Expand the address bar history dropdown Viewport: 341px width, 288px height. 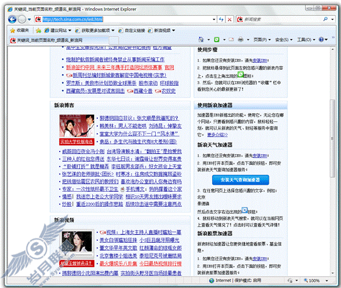[x=214, y=19]
